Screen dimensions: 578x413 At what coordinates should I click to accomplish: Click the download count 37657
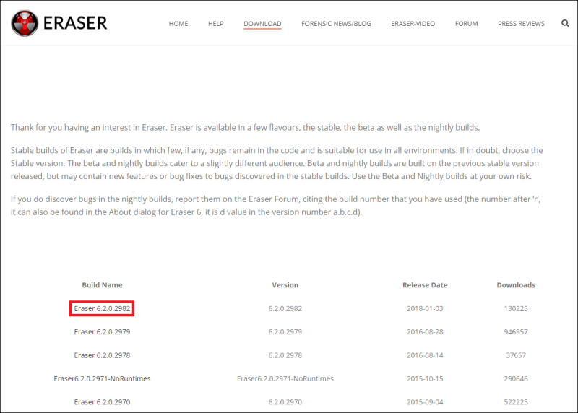[516, 355]
